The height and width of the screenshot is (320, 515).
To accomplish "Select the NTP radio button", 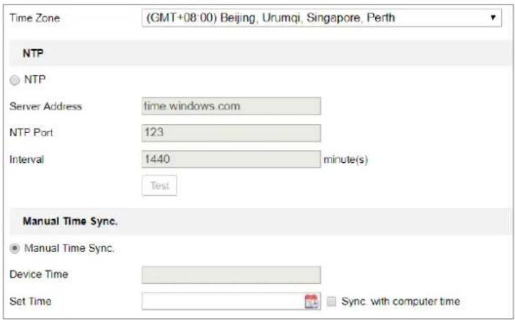I will coord(14,80).
